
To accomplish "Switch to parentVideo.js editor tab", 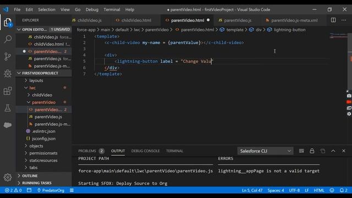I will (238, 20).
